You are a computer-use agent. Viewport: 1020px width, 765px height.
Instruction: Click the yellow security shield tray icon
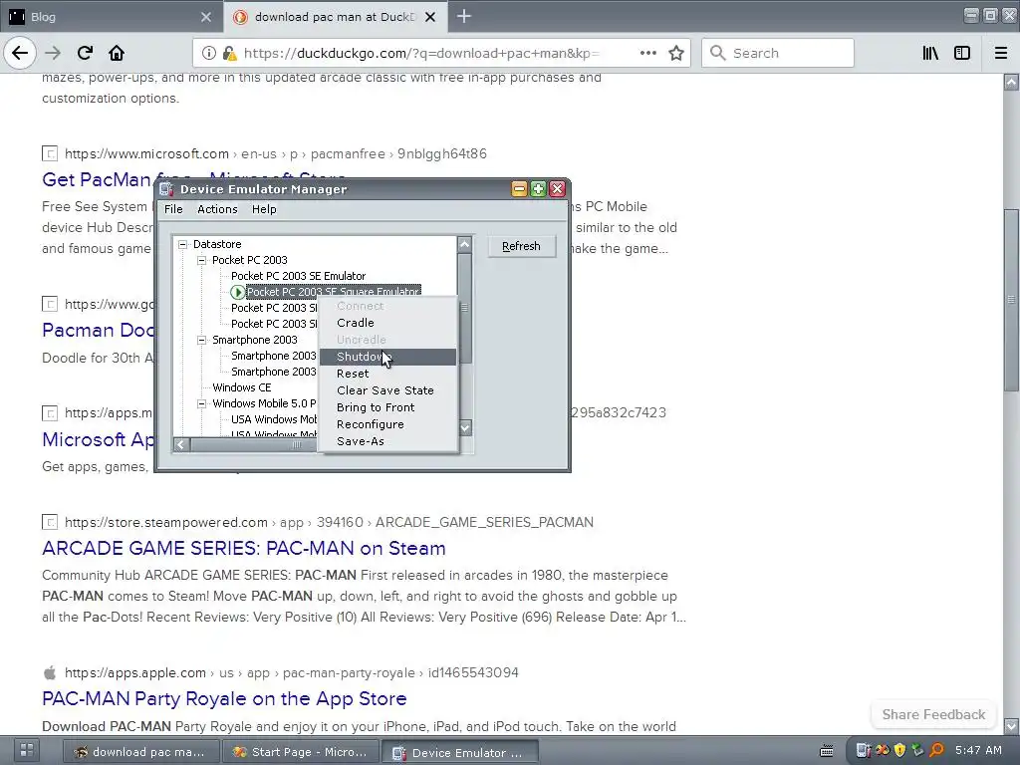click(x=899, y=751)
